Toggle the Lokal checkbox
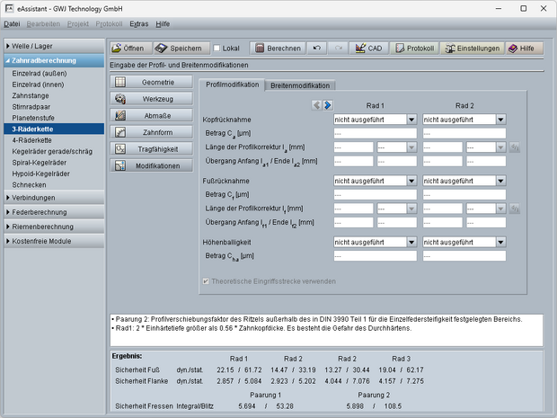Viewport: 557px width, 418px height. tap(218, 48)
